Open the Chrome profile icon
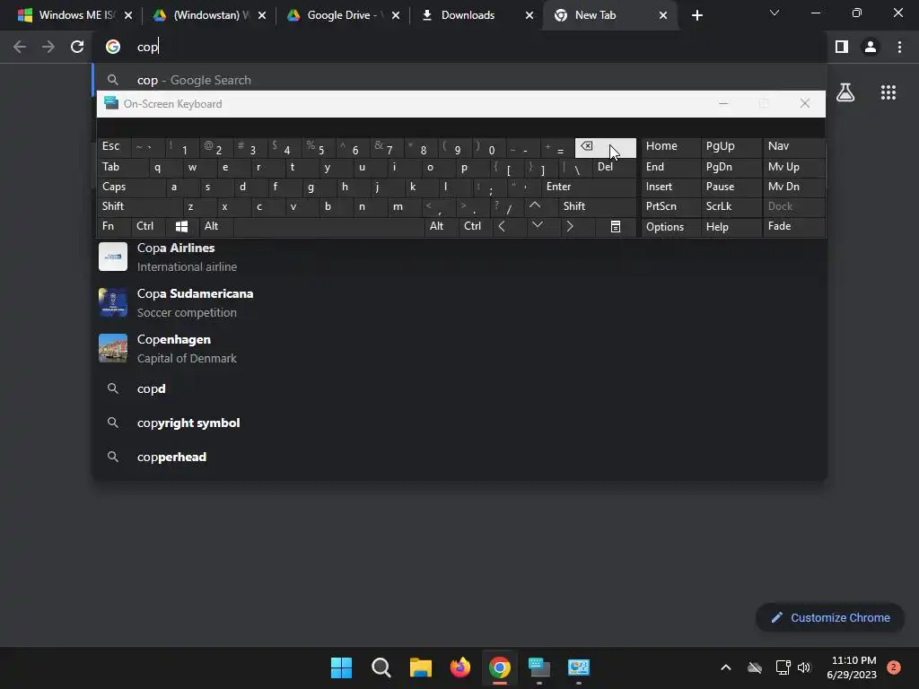 [871, 47]
